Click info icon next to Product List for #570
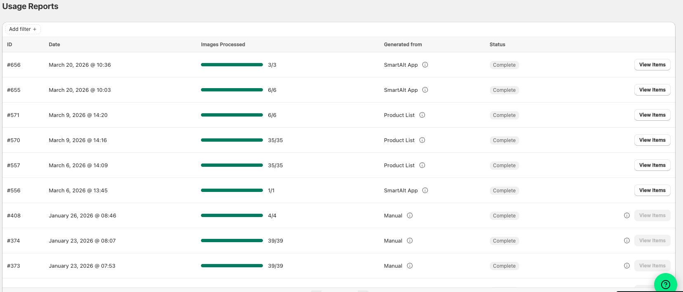Image resolution: width=683 pixels, height=292 pixels. click(422, 140)
